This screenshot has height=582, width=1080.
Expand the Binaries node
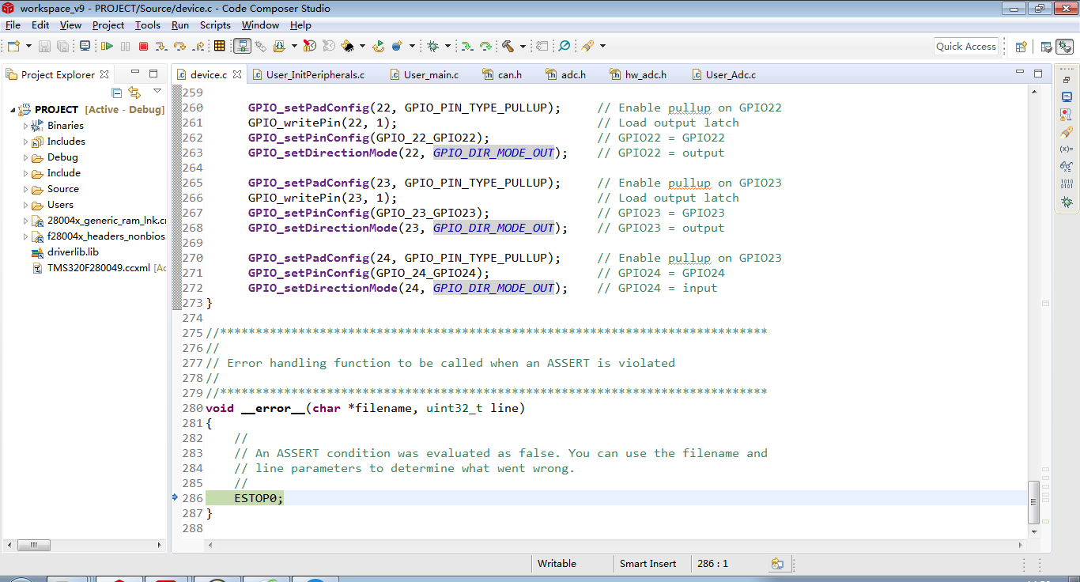click(x=25, y=126)
